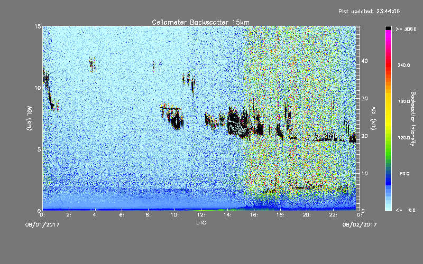The height and width of the screenshot is (264, 423).
Task: Click the "18:" hour tick label
Action: click(x=280, y=215)
